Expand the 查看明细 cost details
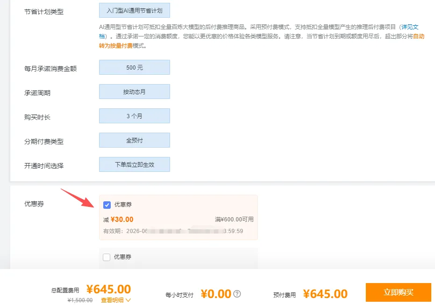The width and height of the screenshot is (435, 305). pyautogui.click(x=116, y=300)
